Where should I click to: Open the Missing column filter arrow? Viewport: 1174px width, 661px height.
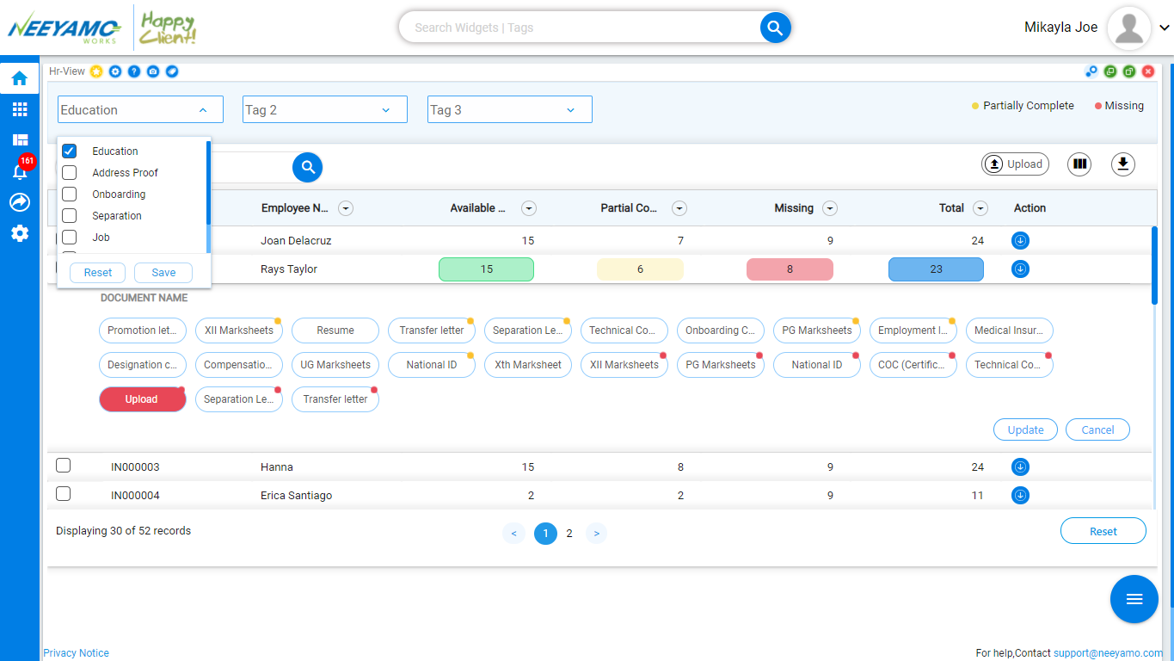tap(830, 208)
